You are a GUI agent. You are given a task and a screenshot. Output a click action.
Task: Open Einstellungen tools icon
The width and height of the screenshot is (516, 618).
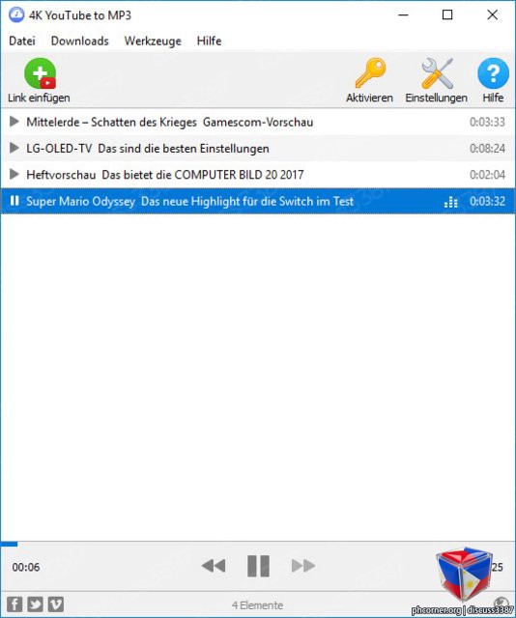tap(437, 73)
